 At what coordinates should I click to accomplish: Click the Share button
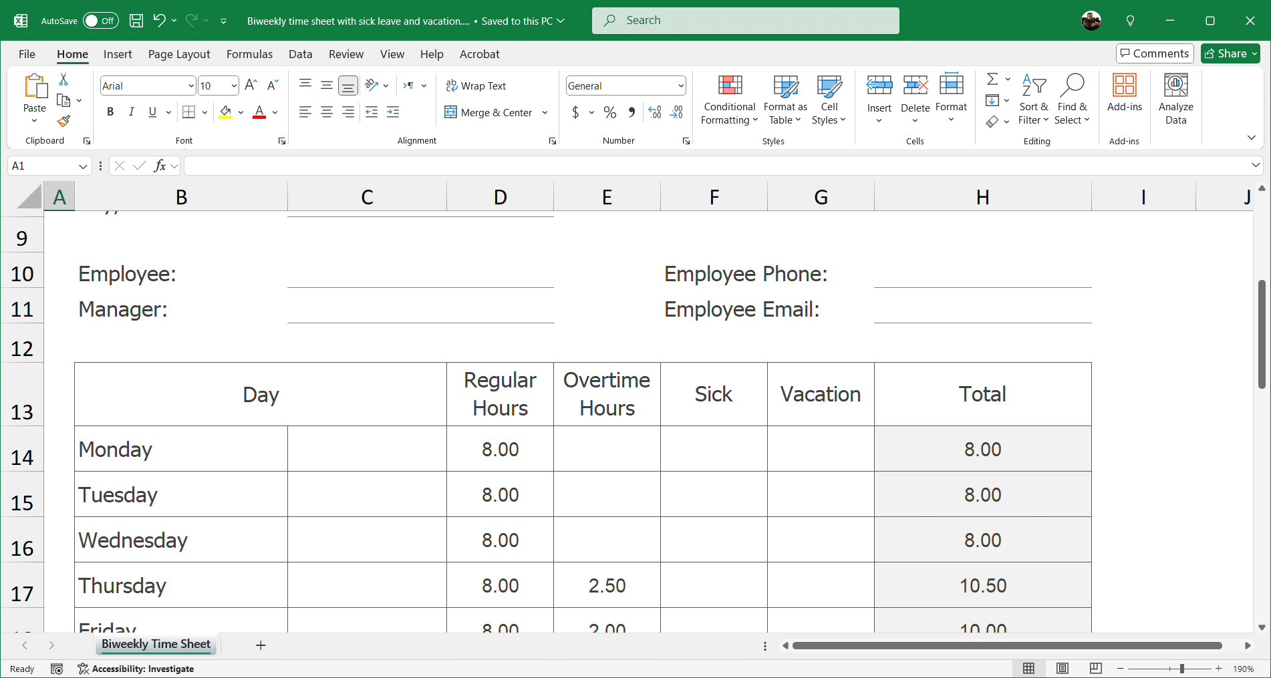point(1230,53)
